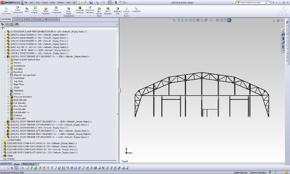Create an Exploded View
The height and width of the screenshot is (174, 290).
click(x=118, y=11)
